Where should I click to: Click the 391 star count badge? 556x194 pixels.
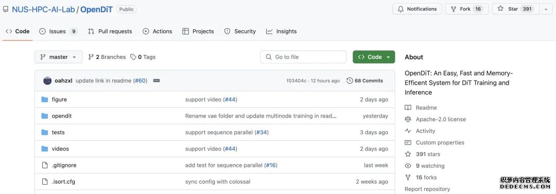(527, 9)
